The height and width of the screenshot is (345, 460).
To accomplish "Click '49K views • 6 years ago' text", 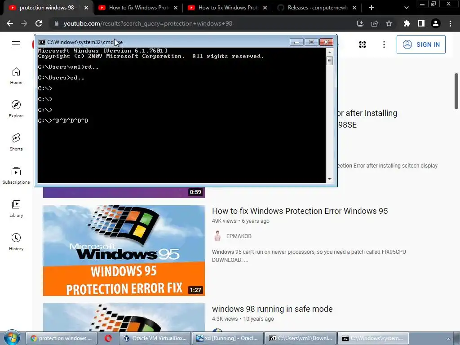I will click(241, 221).
